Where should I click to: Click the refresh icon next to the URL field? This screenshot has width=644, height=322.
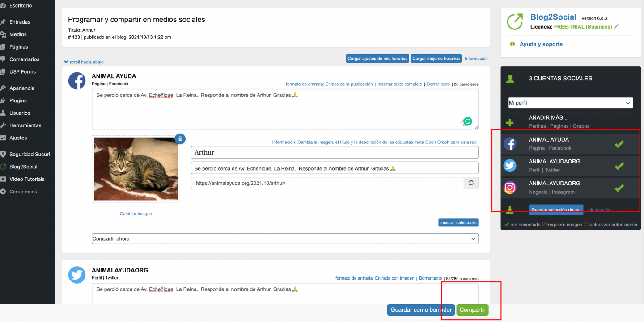(x=471, y=183)
